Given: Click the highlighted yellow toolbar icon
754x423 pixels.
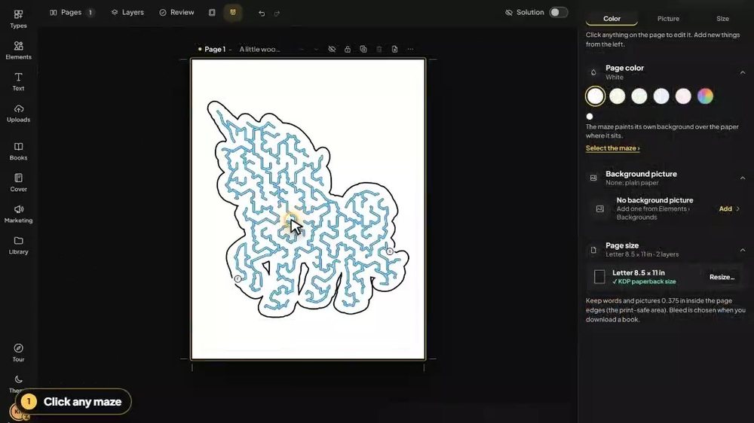Looking at the screenshot, I should (x=233, y=13).
